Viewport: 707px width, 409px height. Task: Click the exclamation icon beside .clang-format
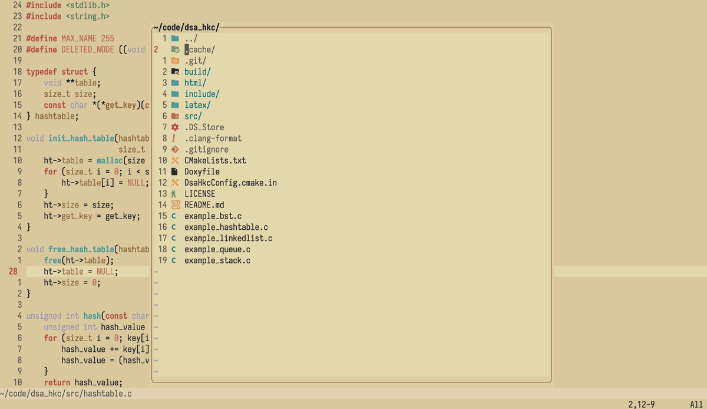174,138
